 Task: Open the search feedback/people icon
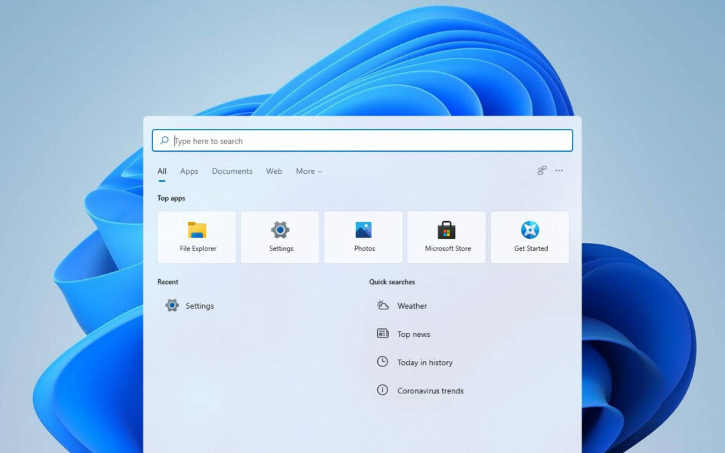542,170
